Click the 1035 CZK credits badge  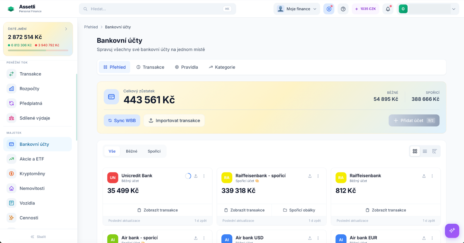365,9
